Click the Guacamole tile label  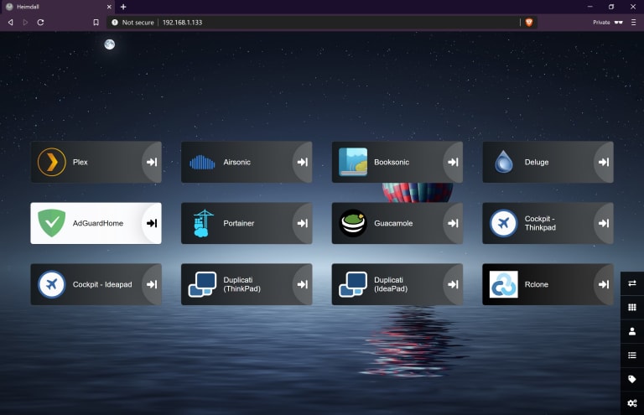(393, 223)
